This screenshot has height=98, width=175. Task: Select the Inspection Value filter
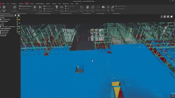coord(70,6)
